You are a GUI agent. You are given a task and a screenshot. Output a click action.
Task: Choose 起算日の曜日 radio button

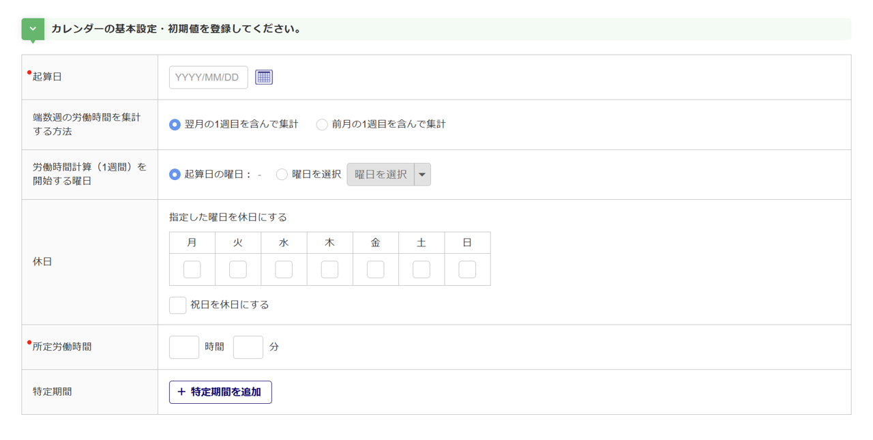pyautogui.click(x=175, y=175)
